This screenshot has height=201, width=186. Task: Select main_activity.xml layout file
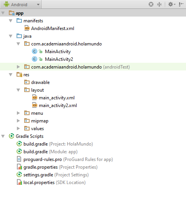(x=56, y=98)
